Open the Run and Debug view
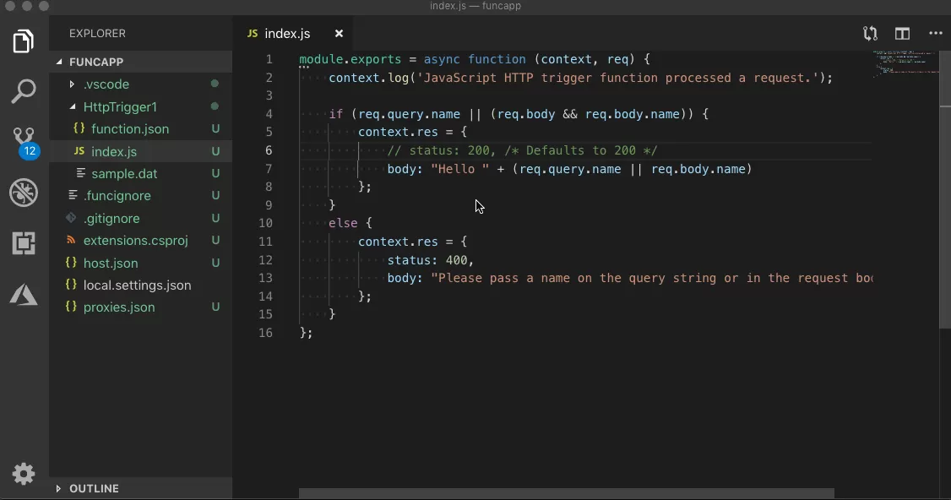The height and width of the screenshot is (500, 951). coord(23,193)
